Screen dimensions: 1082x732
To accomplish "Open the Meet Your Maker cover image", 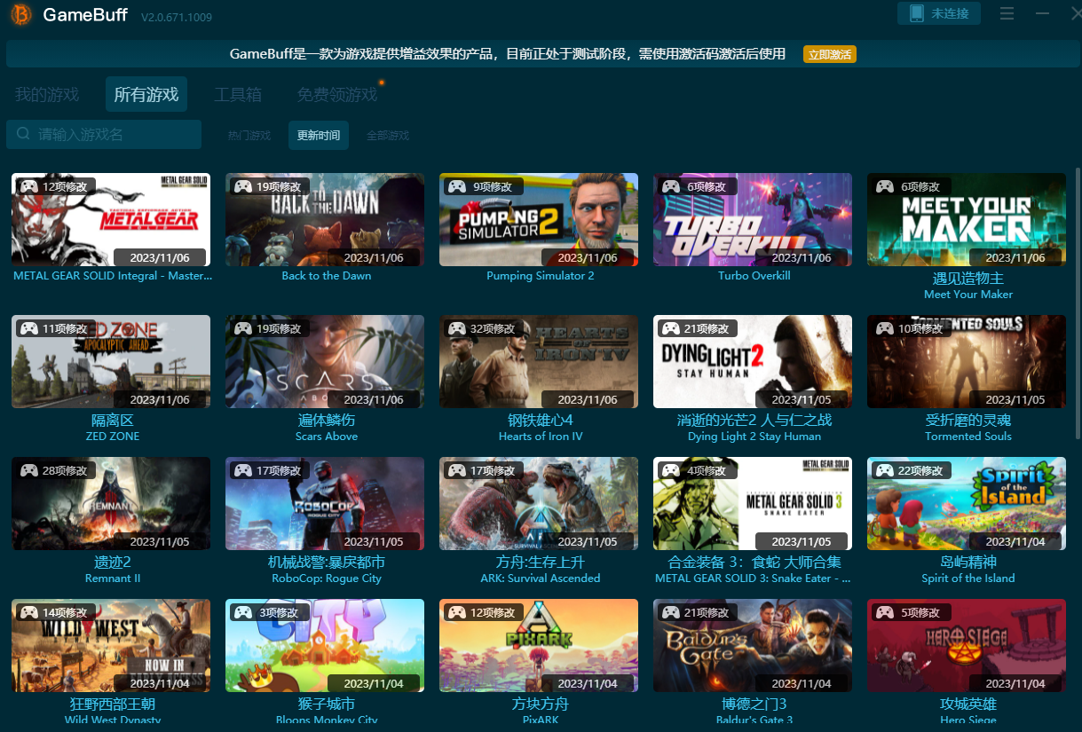I will click(x=967, y=219).
